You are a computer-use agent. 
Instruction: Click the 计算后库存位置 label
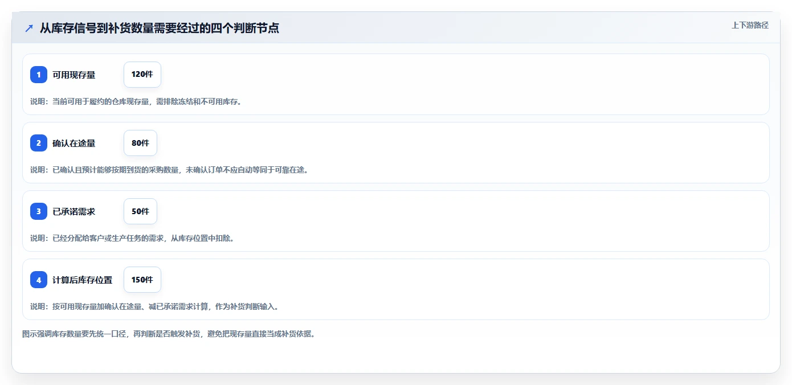(x=82, y=280)
